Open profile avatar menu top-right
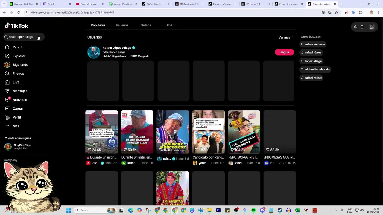 click(372, 27)
